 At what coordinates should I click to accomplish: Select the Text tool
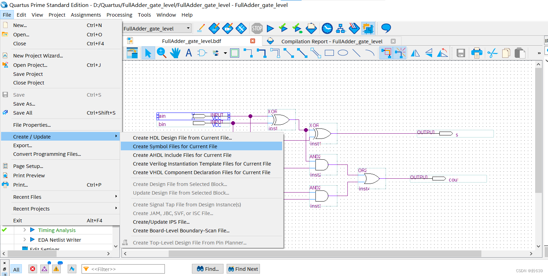click(189, 53)
